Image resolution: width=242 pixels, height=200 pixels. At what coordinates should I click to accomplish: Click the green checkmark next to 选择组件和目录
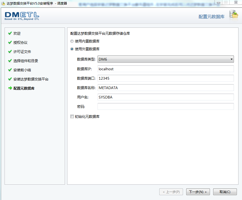point(10,61)
